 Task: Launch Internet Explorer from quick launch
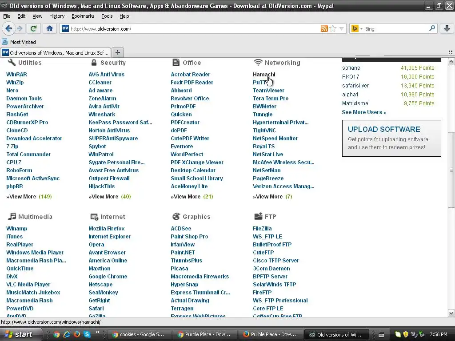(67, 335)
